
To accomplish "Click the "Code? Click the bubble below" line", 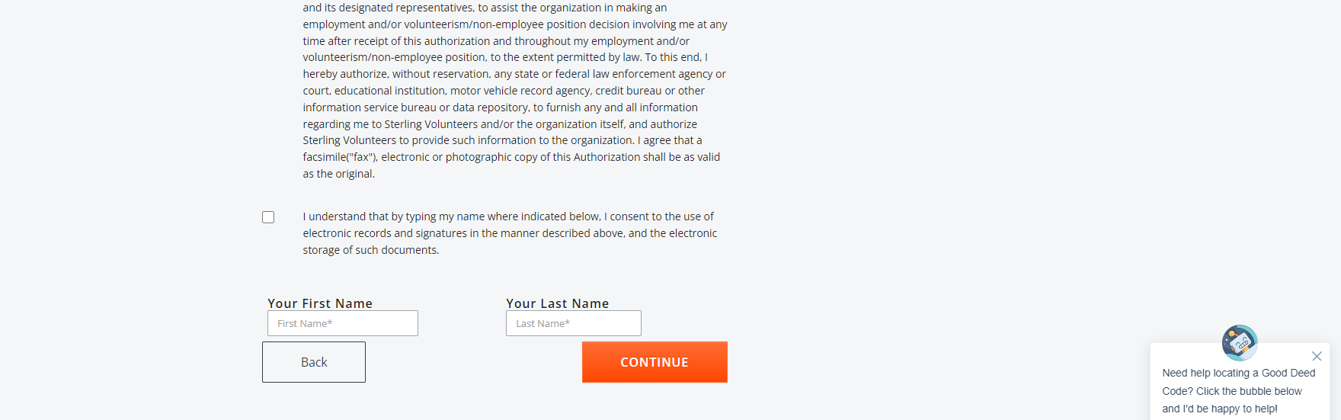I will (x=1232, y=391).
